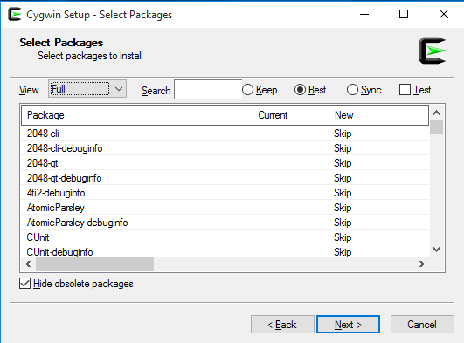Click the horizontal scrollbar left arrow
464x343 pixels.
tap(29, 264)
